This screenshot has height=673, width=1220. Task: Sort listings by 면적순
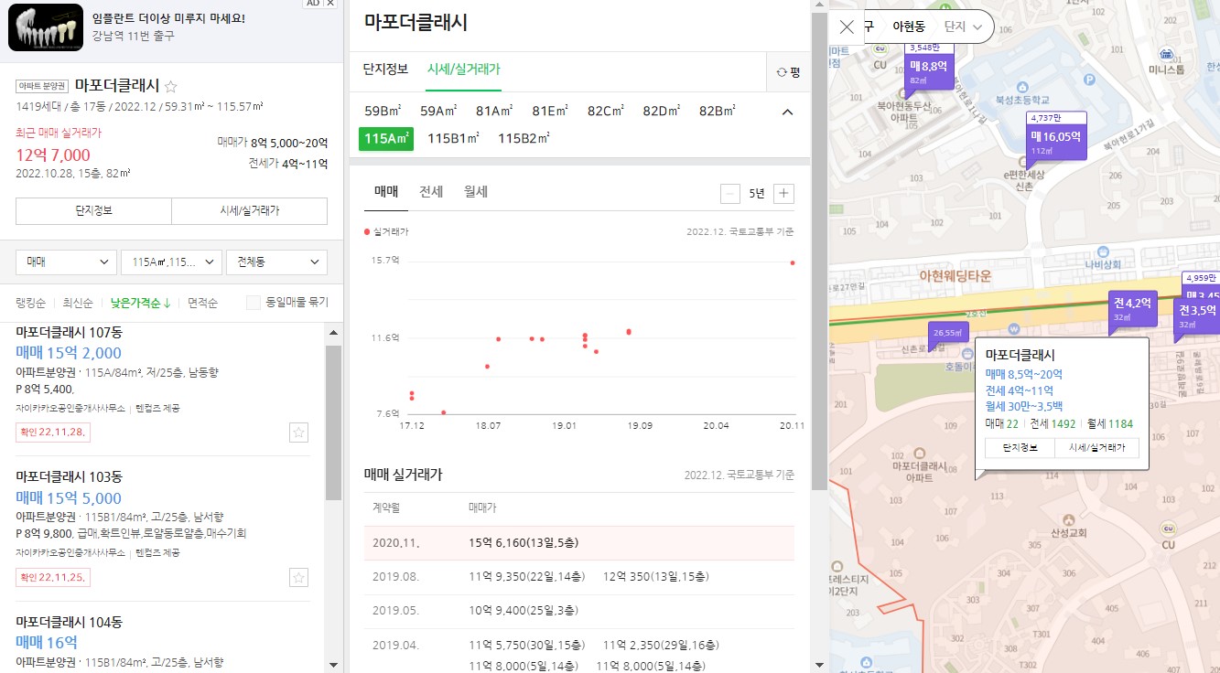[203, 303]
